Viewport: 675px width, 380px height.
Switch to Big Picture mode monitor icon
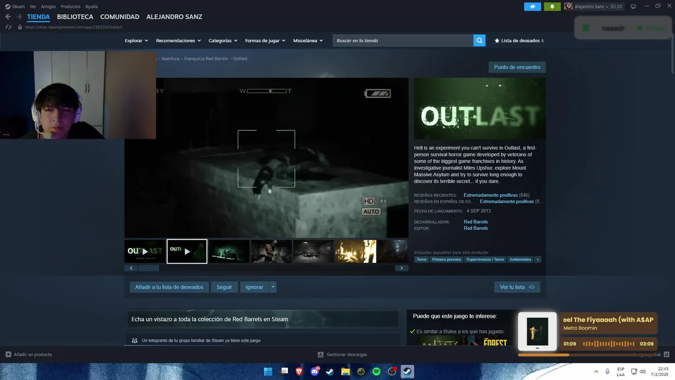click(x=633, y=6)
